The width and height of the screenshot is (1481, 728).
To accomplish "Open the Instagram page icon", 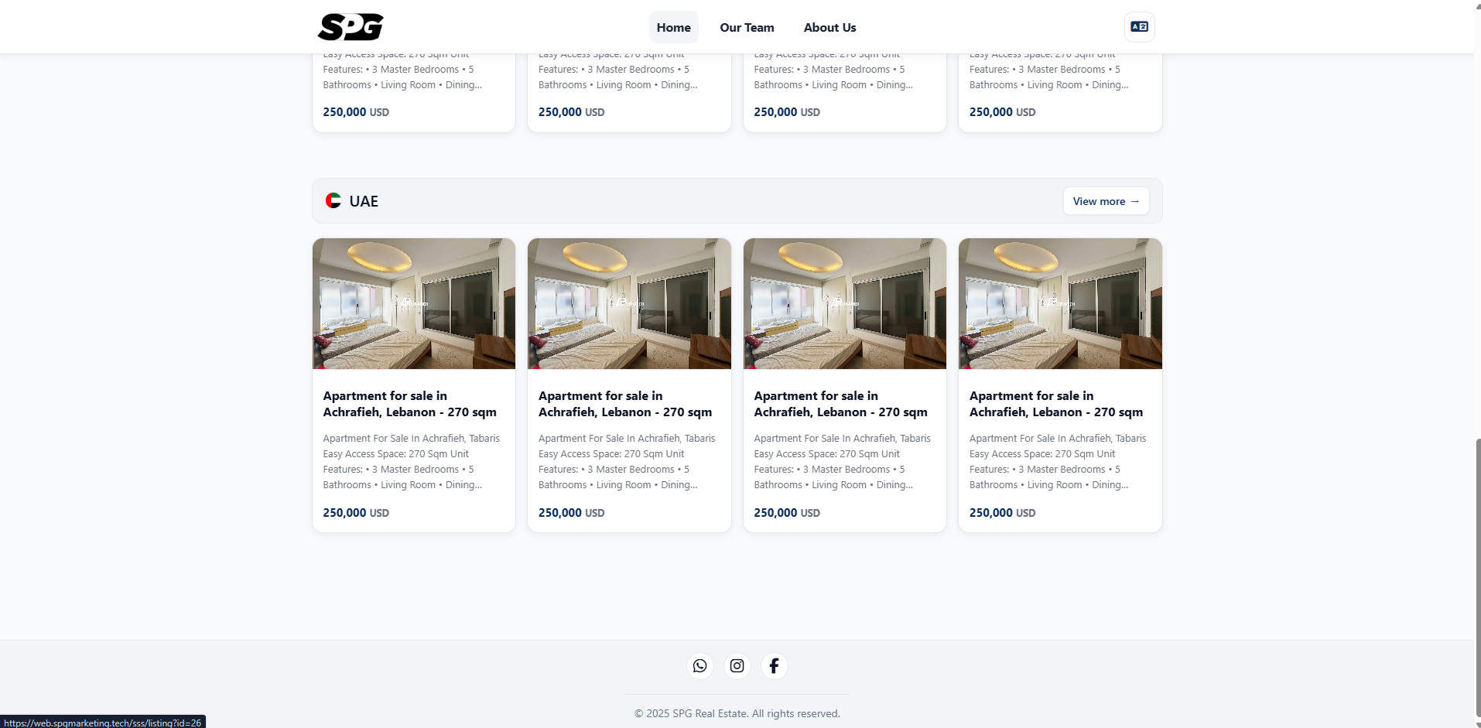I will (737, 666).
